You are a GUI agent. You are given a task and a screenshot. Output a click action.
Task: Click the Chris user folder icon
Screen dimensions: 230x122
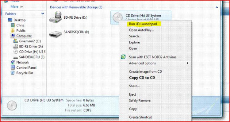point(13,25)
